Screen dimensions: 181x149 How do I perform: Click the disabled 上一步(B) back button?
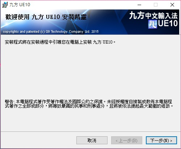(127, 140)
